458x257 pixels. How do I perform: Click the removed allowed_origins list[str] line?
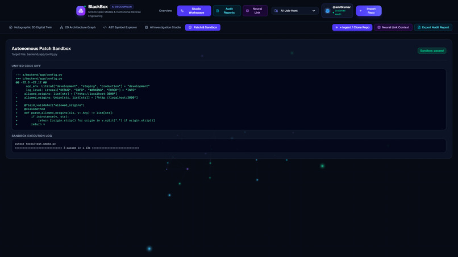66,94
